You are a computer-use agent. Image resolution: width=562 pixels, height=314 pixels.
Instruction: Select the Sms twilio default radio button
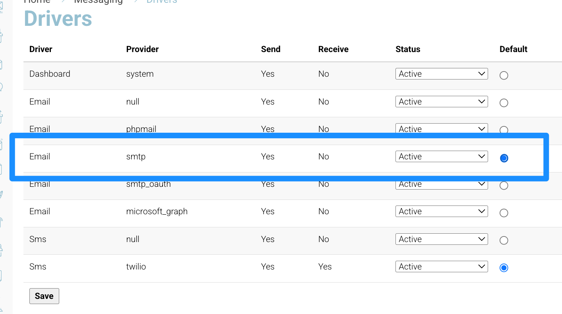[x=504, y=268]
